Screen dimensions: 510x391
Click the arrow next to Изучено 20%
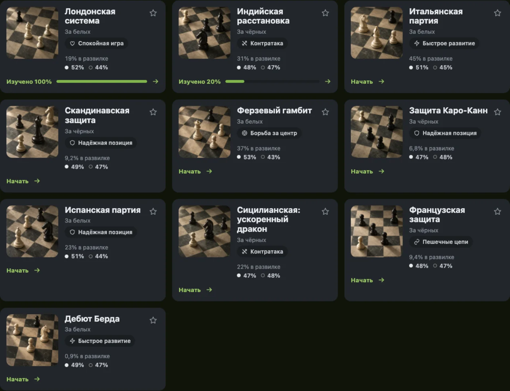coord(328,82)
